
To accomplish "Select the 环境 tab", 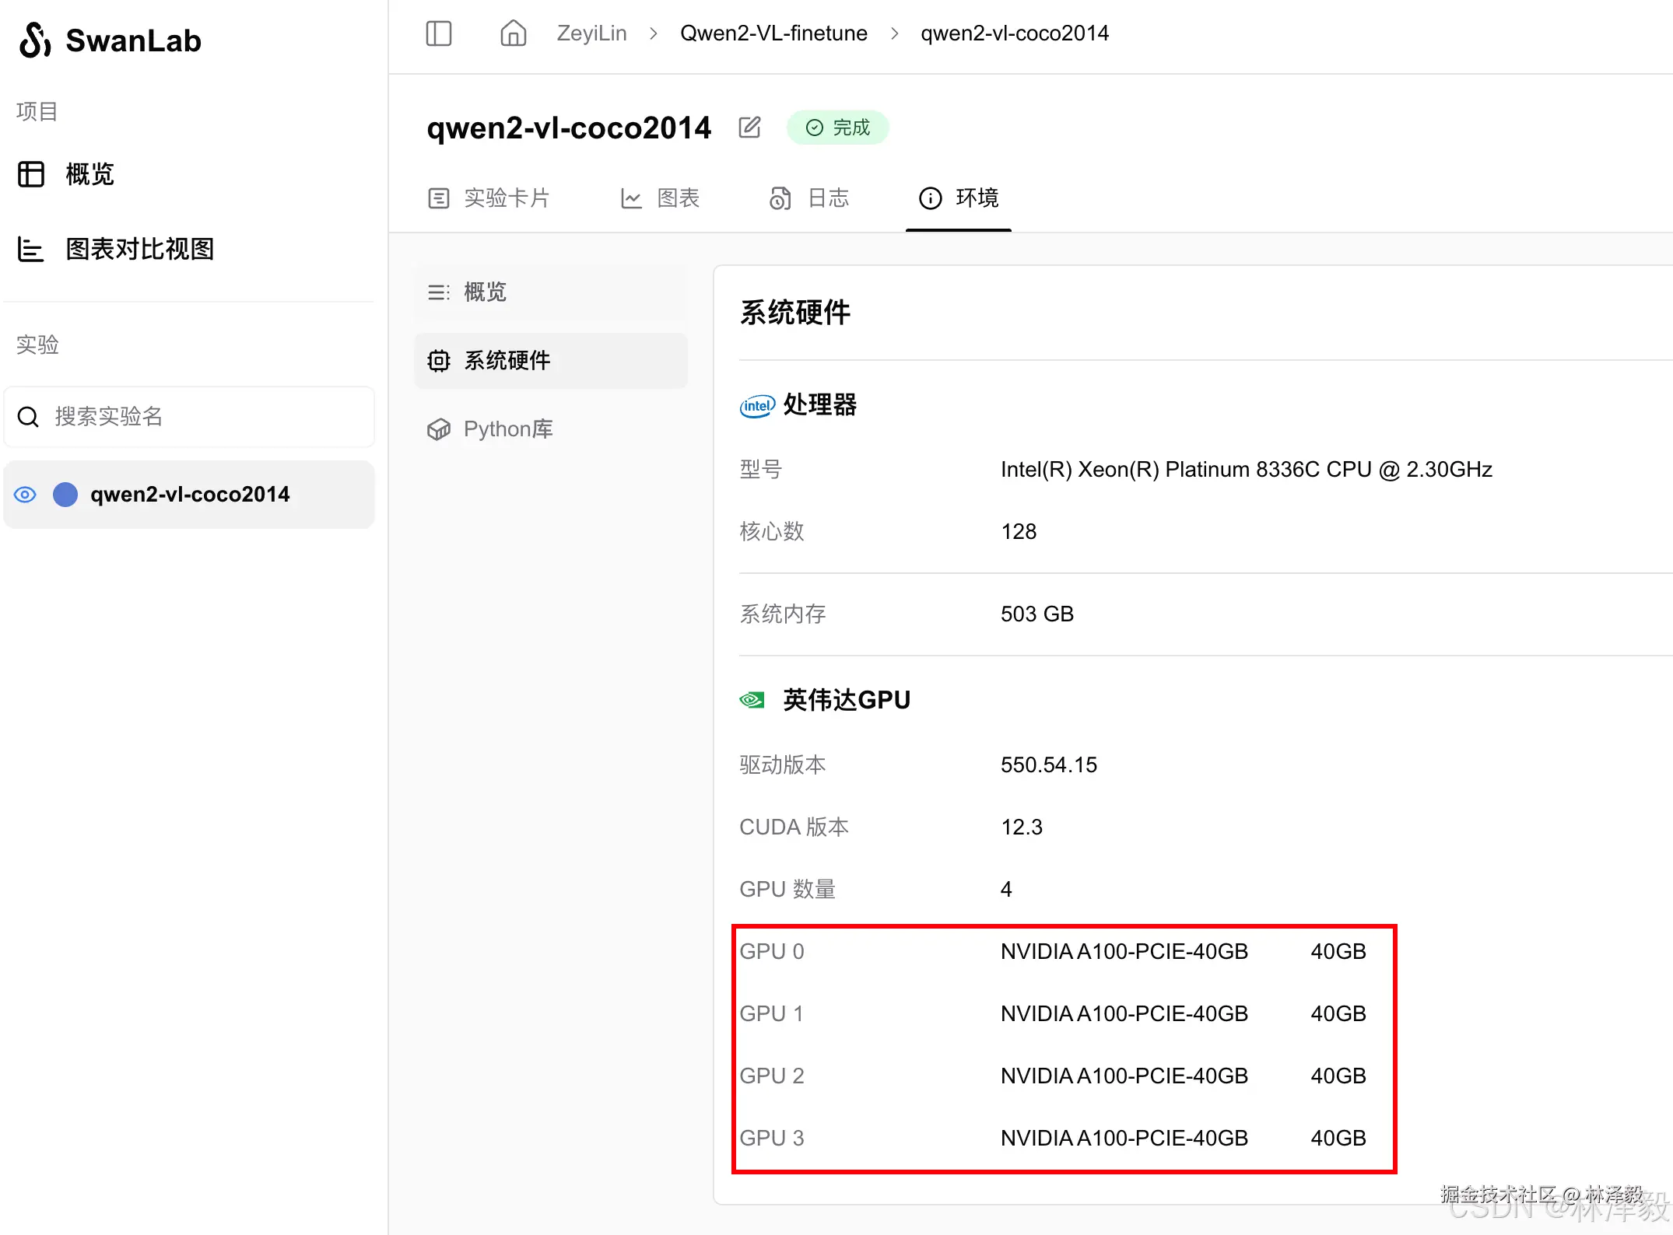I will 959,198.
